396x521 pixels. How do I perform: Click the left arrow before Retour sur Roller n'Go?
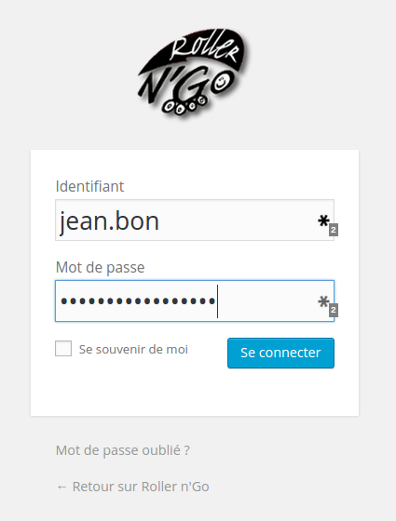pos(61,487)
